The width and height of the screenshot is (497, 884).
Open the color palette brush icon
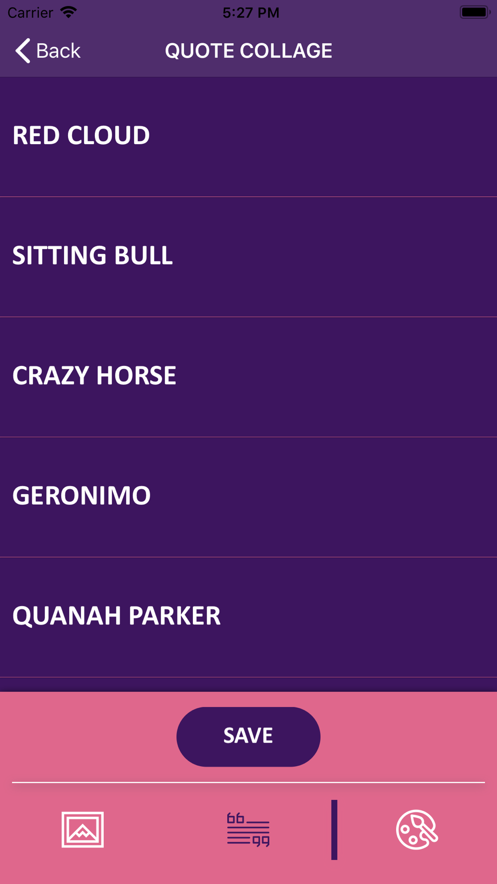point(417,829)
